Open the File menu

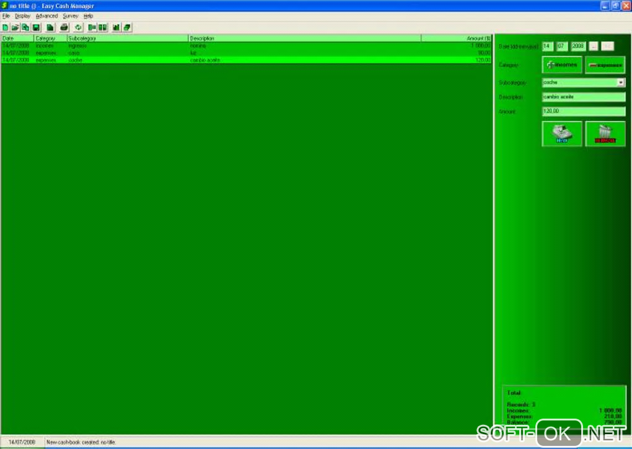click(x=6, y=16)
